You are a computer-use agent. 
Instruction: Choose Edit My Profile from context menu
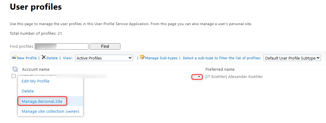pyautogui.click(x=35, y=81)
